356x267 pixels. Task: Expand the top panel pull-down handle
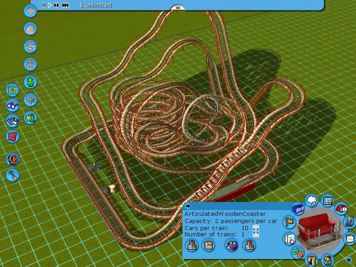(178, 8)
